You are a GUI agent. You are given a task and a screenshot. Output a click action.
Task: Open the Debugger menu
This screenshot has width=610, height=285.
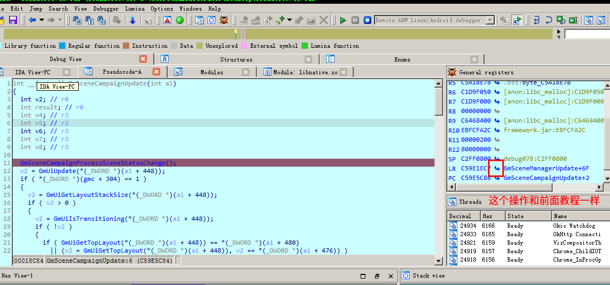click(x=106, y=8)
